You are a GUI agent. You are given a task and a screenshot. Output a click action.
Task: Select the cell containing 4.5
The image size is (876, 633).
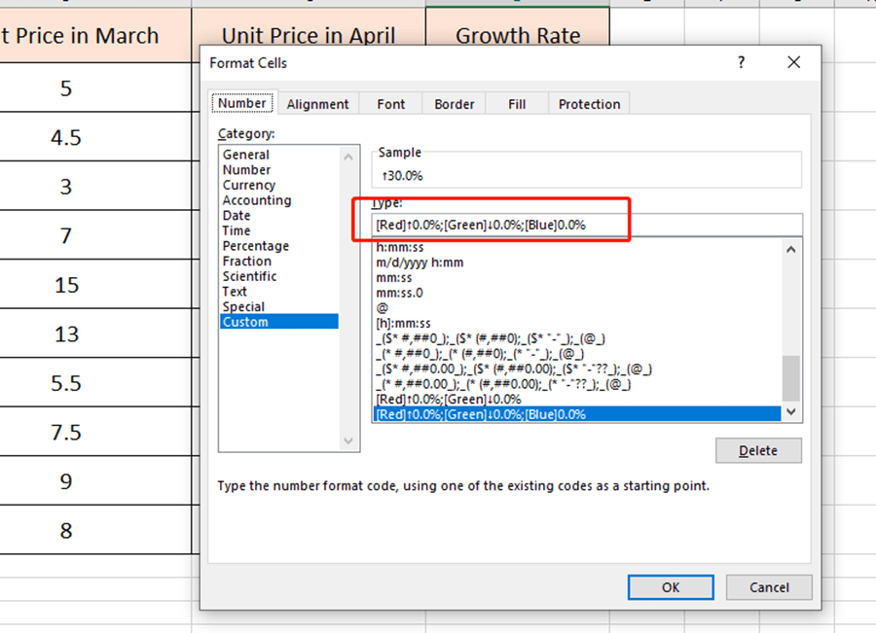pos(95,137)
